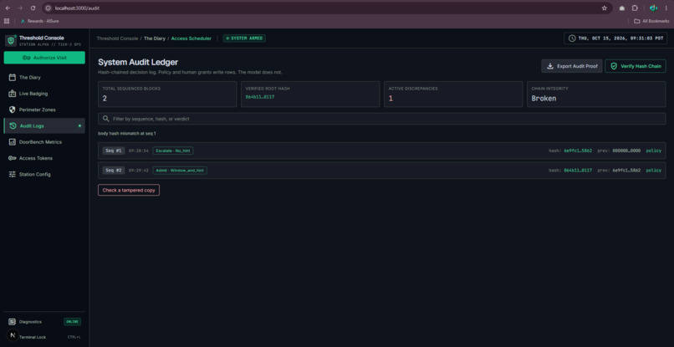Click the Next.js N badge icon
The width and height of the screenshot is (674, 347).
12,335
